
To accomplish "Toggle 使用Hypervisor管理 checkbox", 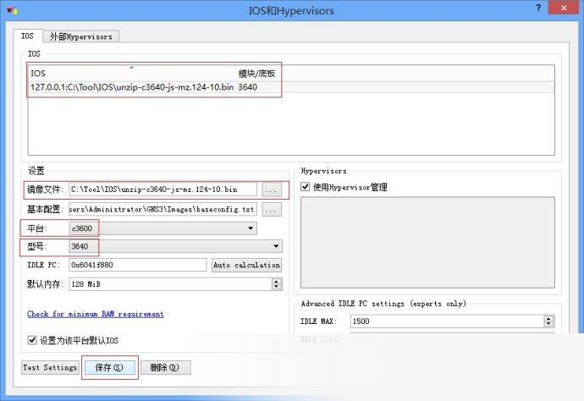I will tap(305, 186).
